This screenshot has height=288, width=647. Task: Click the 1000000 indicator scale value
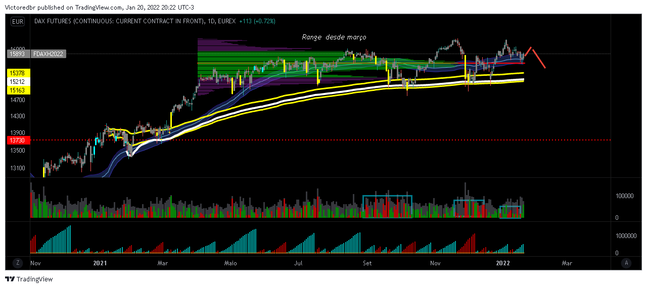pyautogui.click(x=626, y=235)
